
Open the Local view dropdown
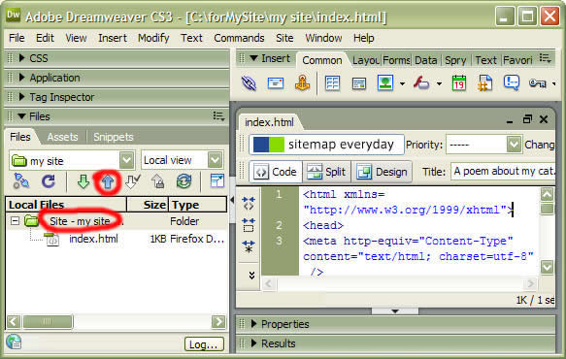pos(215,160)
